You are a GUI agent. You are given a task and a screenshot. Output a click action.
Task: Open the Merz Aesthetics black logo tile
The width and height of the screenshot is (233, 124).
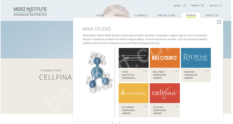point(134,58)
